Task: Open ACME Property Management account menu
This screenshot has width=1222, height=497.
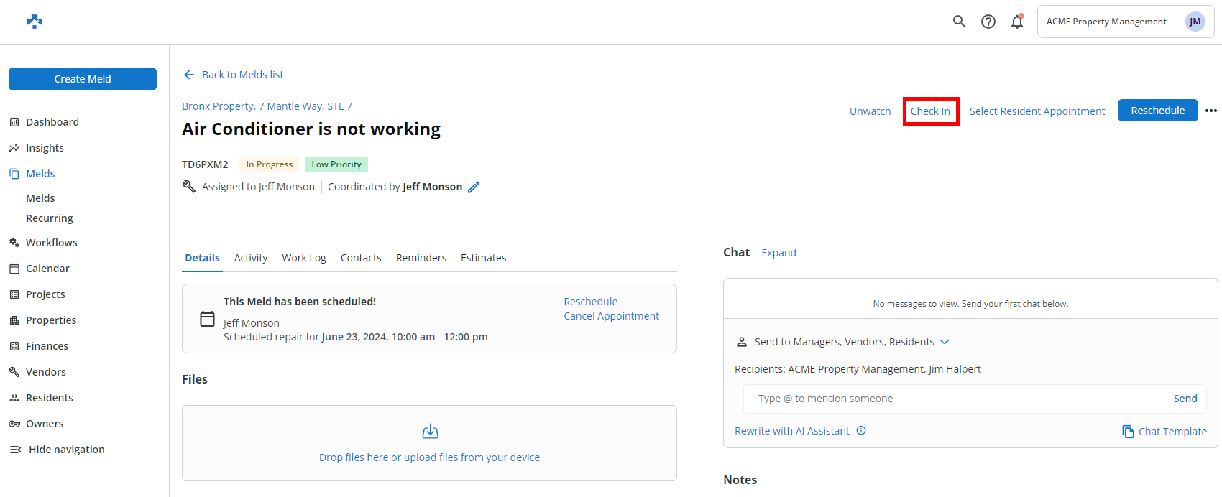Action: 1125,22
